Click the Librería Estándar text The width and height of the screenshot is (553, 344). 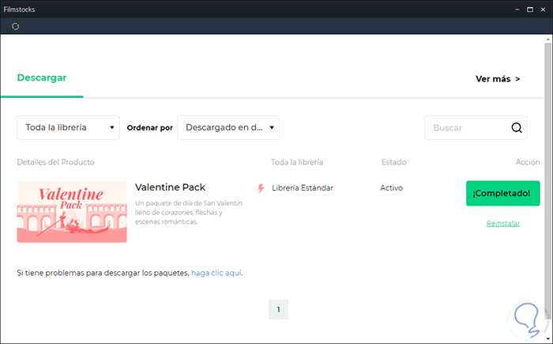[303, 188]
